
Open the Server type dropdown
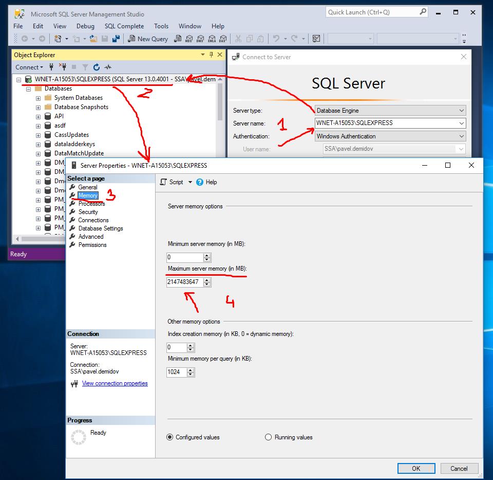click(461, 111)
